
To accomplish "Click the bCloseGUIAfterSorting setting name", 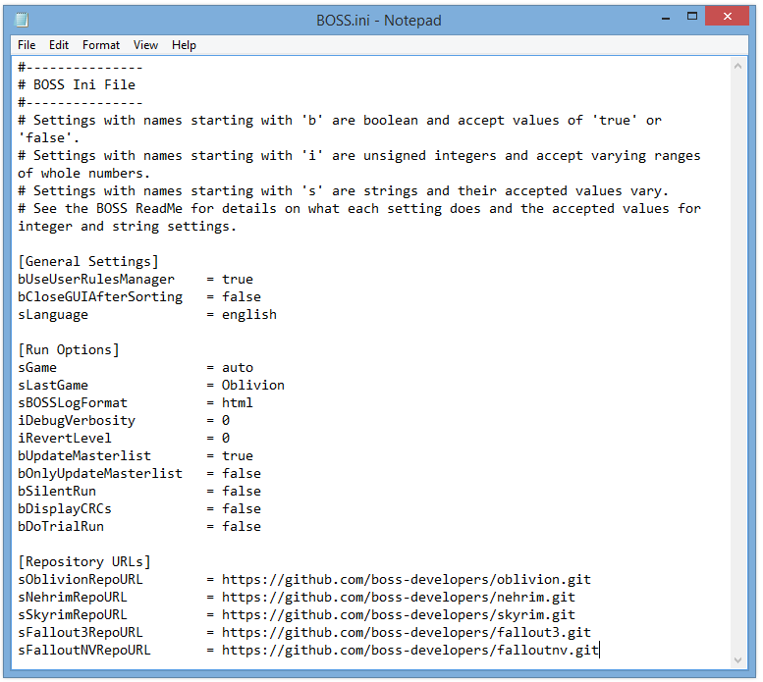I will [x=100, y=297].
